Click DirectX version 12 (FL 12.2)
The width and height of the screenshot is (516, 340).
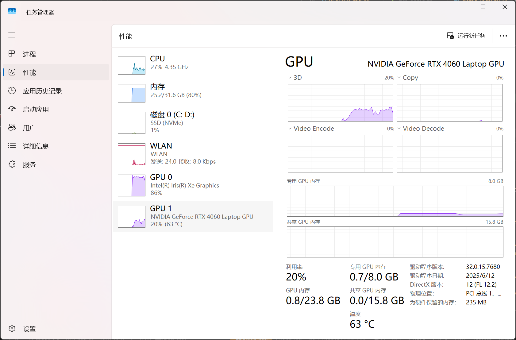(481, 285)
